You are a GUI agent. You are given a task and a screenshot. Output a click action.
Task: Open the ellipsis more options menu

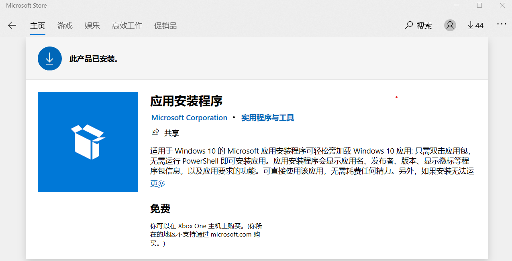pyautogui.click(x=502, y=24)
